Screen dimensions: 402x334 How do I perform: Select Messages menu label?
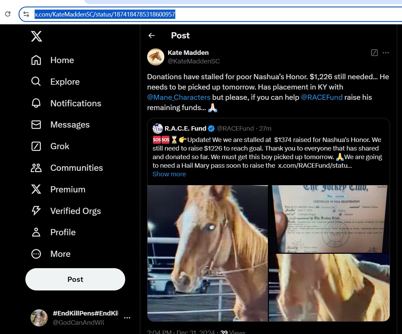[x=70, y=124]
